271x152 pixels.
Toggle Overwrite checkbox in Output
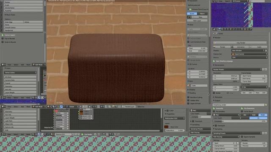[214, 109]
